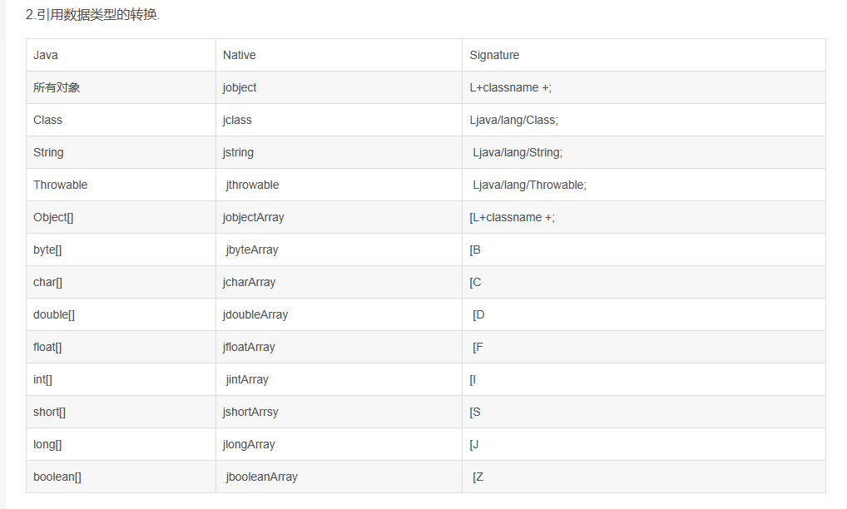
Task: Select the jbooleanArray native type cell
Action: click(261, 477)
